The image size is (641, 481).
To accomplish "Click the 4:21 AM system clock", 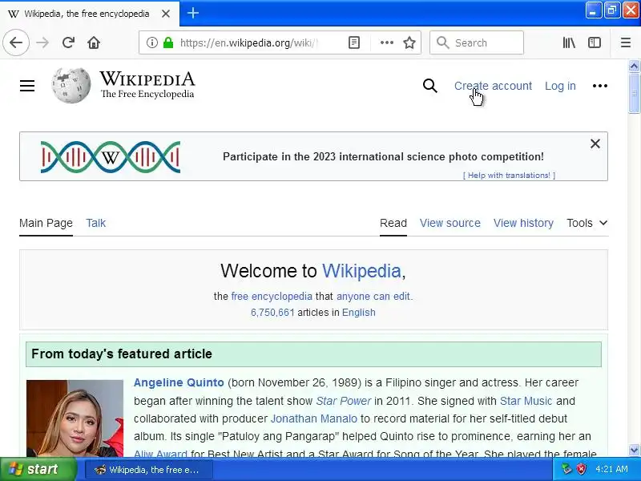I will pos(611,469).
